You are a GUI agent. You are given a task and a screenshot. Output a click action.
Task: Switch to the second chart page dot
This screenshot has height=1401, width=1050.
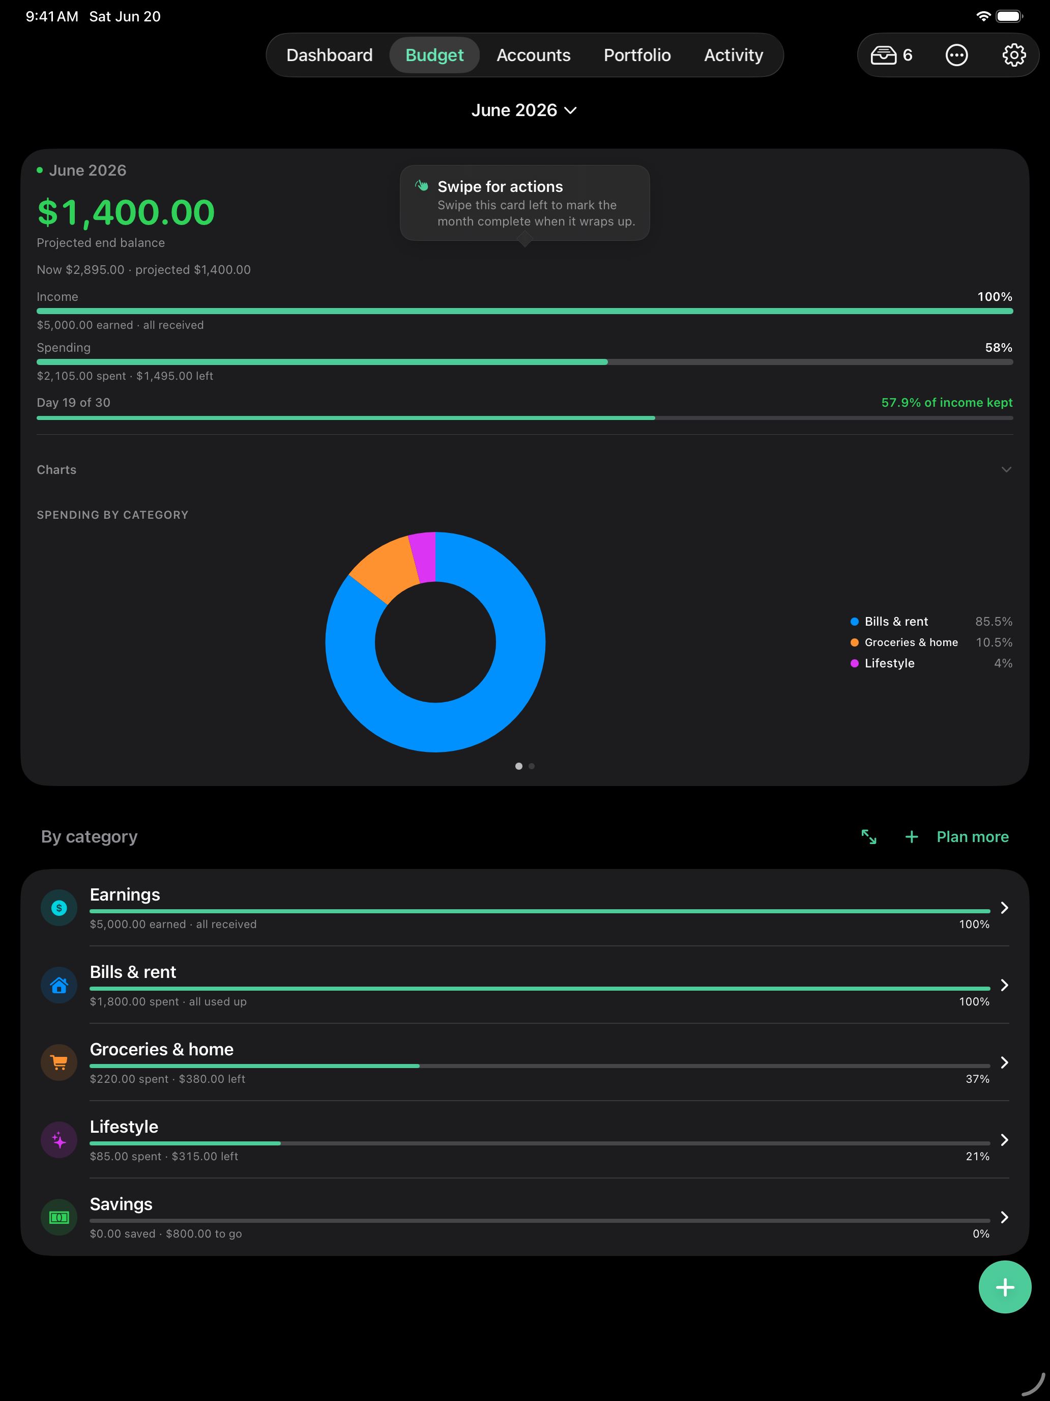(532, 766)
